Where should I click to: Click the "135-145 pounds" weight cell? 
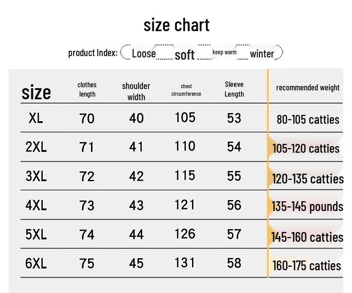[x=307, y=207]
